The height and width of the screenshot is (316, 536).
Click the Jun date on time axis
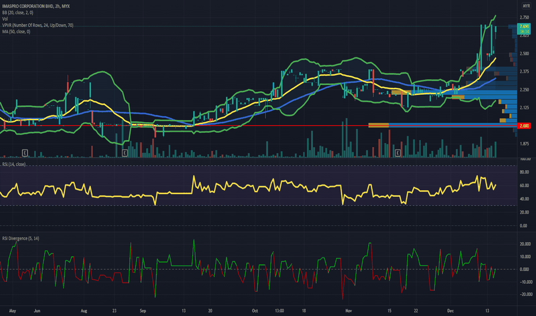37,311
